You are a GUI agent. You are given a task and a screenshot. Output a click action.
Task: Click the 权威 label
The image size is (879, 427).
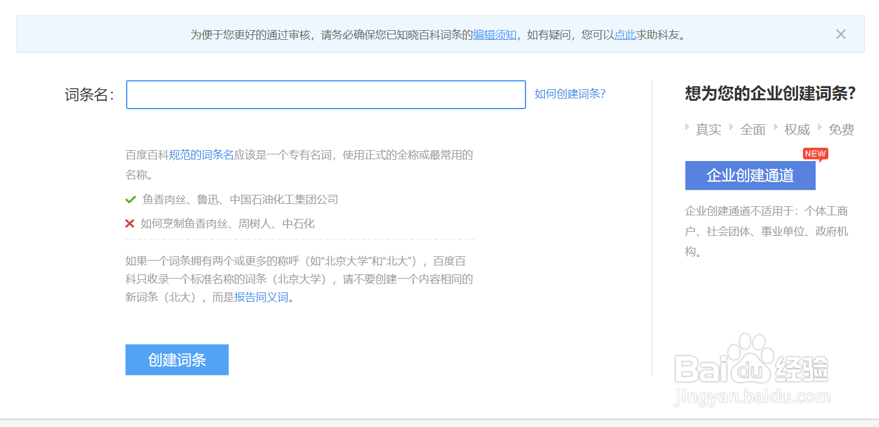797,130
